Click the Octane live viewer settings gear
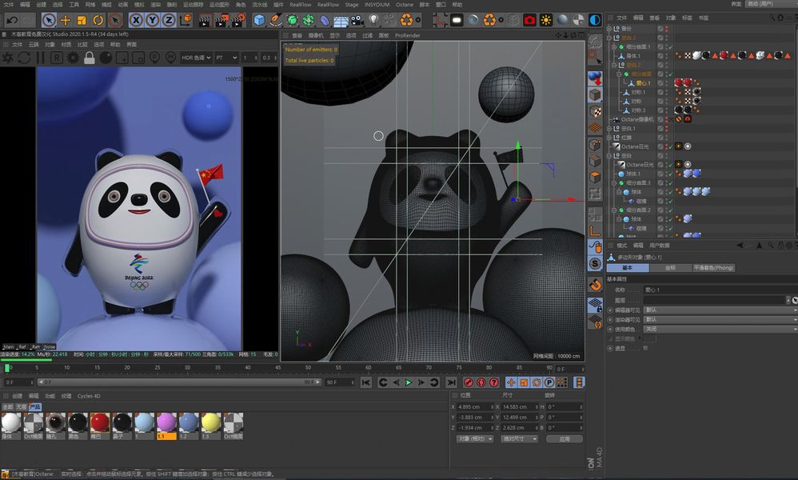Image resolution: width=798 pixels, height=480 pixels. pos(73,58)
